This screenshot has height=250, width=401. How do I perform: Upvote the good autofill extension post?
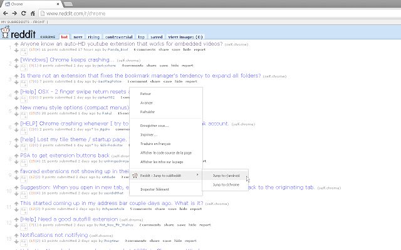pos(16,219)
